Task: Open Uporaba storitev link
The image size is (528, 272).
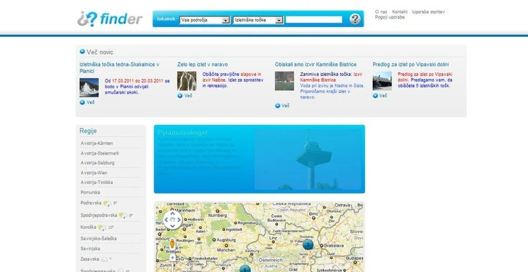Action: [428, 12]
